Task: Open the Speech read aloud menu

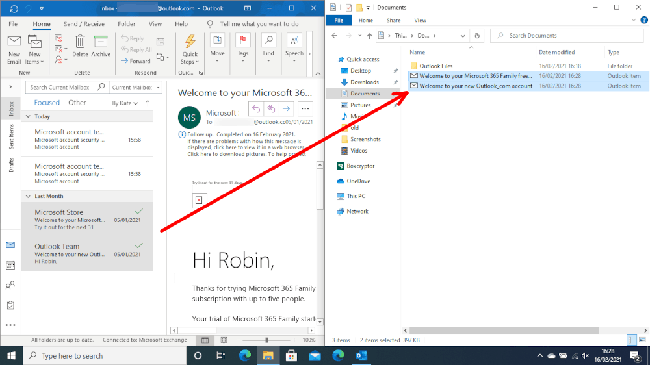Action: [294, 49]
